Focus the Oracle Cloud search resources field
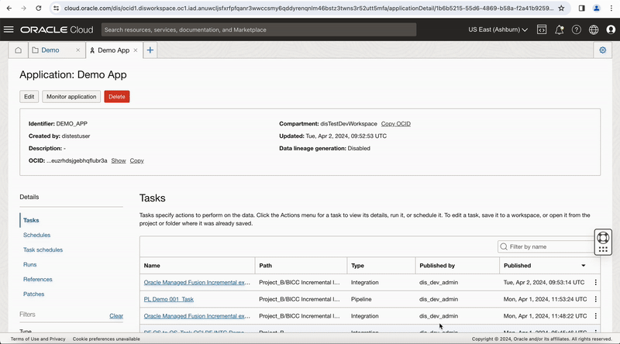This screenshot has width=620, height=344. click(259, 29)
